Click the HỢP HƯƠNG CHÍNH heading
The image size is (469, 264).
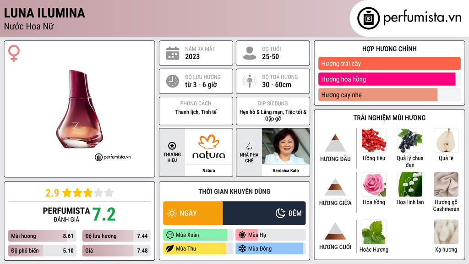point(389,49)
